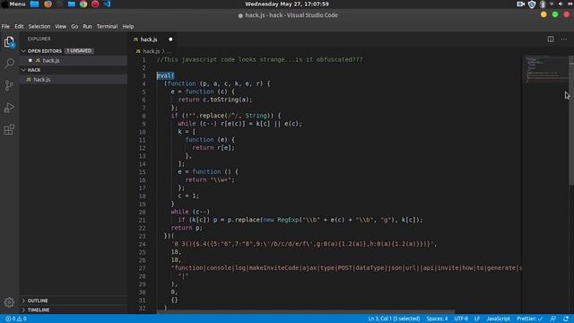Click the vertical editor scrollbar

tap(571, 121)
